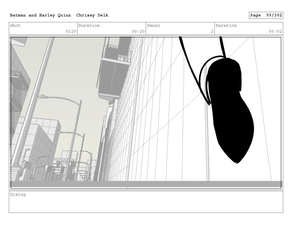The width and height of the screenshot is (292, 226).
Task: Click the 'Page 99/392' box
Action: 266,15
